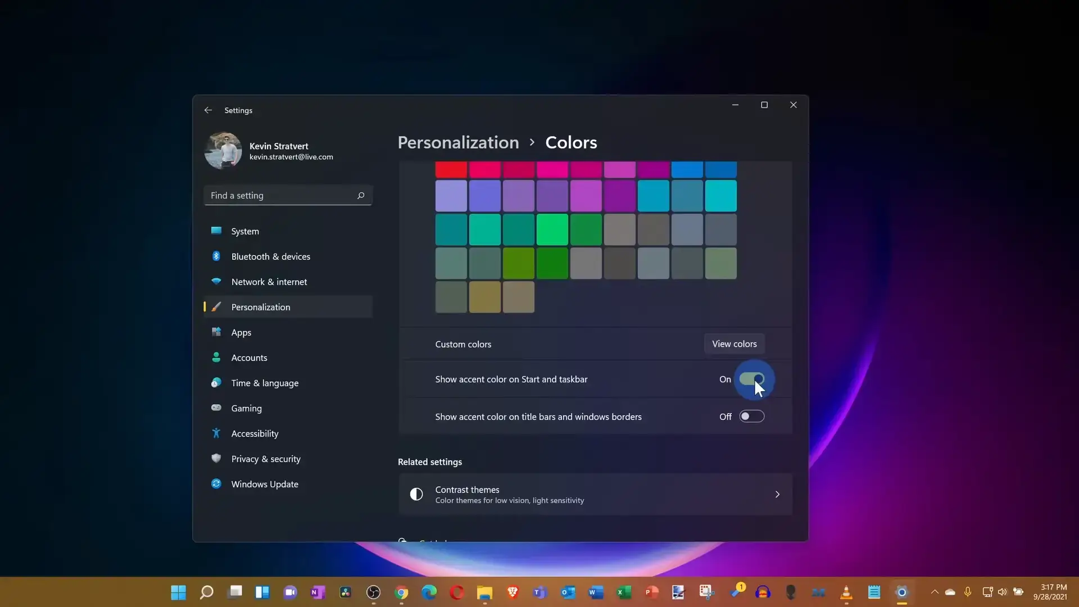Select Network & internet menu item
Viewport: 1079px width, 607px height.
coord(269,282)
